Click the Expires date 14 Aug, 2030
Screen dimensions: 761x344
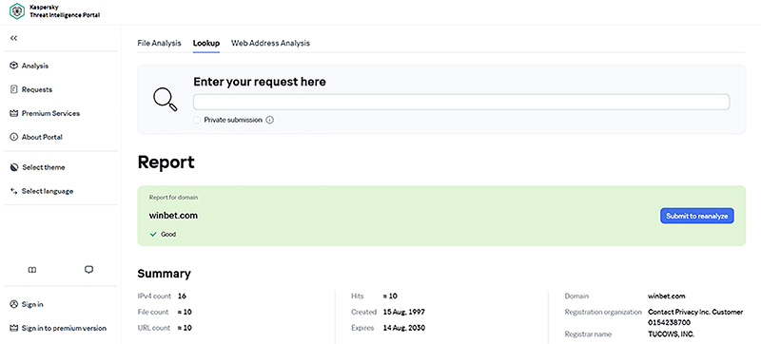[x=403, y=328]
